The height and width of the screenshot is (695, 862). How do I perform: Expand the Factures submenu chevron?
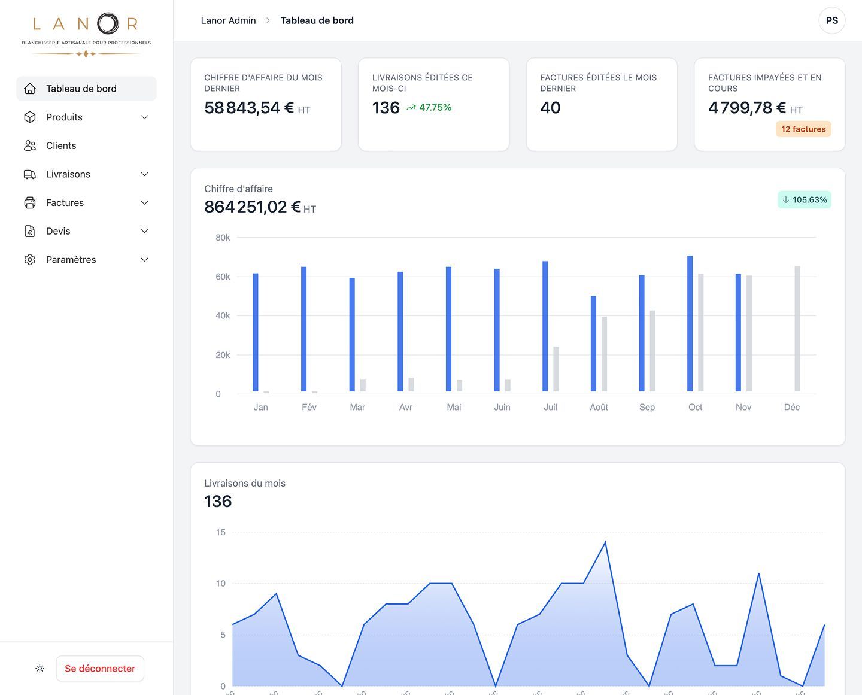[144, 203]
